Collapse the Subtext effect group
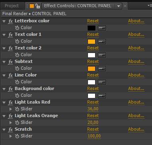 [x=4, y=62]
